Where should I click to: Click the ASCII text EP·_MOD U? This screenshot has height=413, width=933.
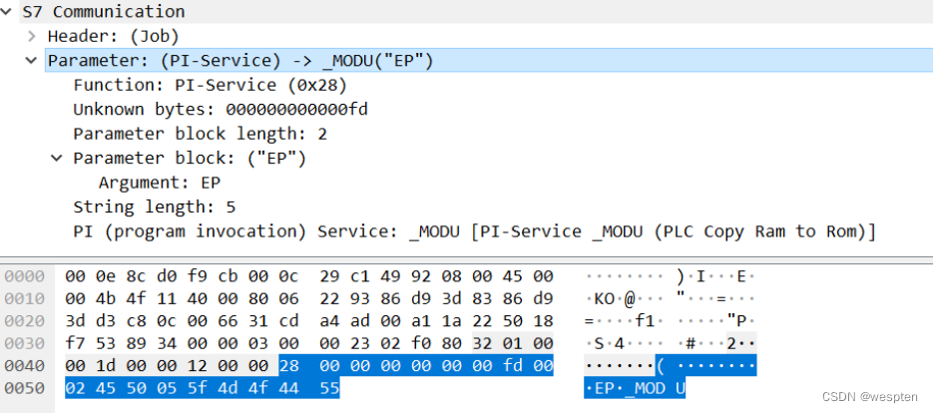[635, 389]
